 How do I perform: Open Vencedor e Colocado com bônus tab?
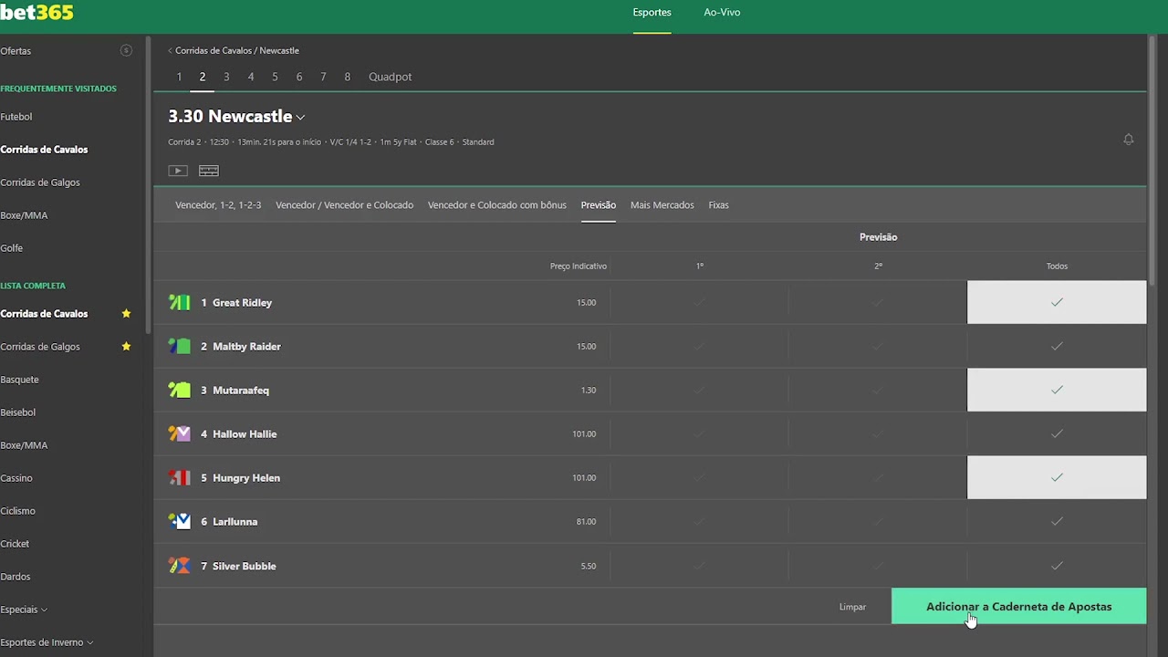[497, 205]
